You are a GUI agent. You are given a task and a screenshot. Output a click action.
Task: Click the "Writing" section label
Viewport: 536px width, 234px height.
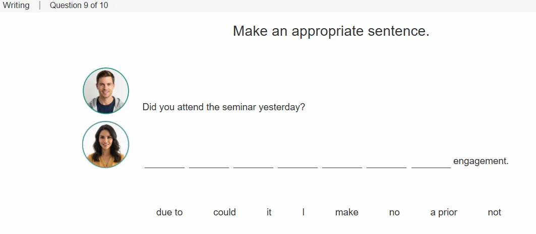tap(16, 6)
